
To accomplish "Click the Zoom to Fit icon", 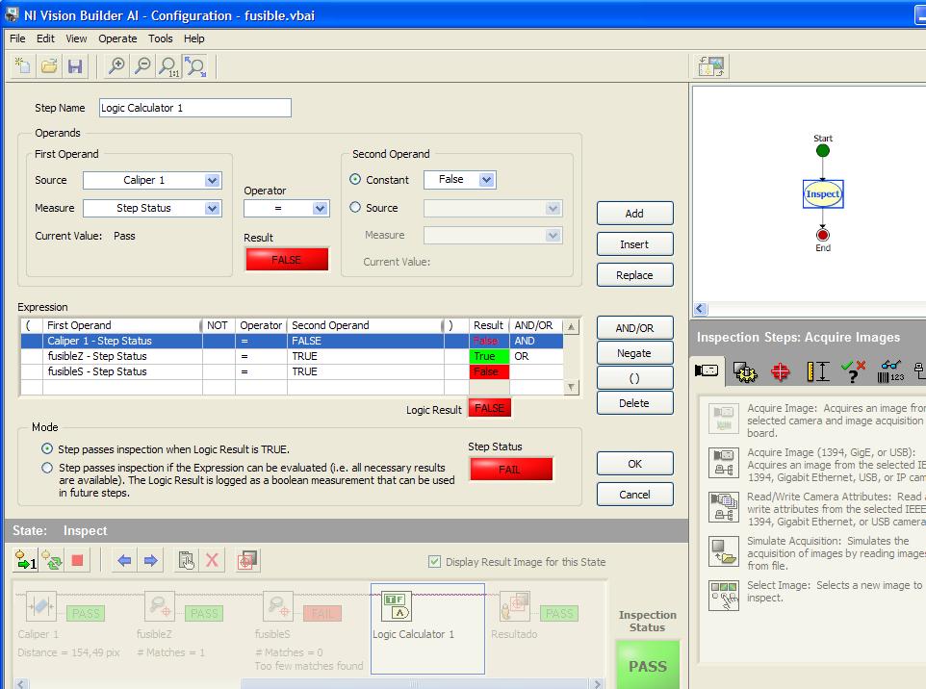I will coord(194,66).
